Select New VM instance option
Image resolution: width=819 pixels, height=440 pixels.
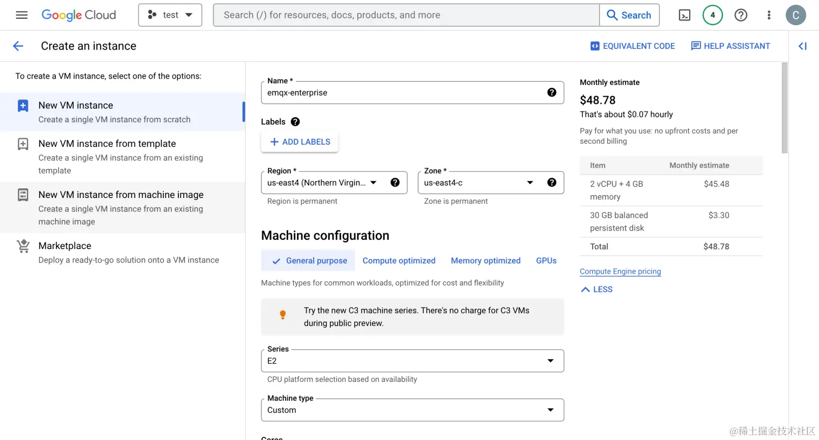pyautogui.click(x=122, y=112)
